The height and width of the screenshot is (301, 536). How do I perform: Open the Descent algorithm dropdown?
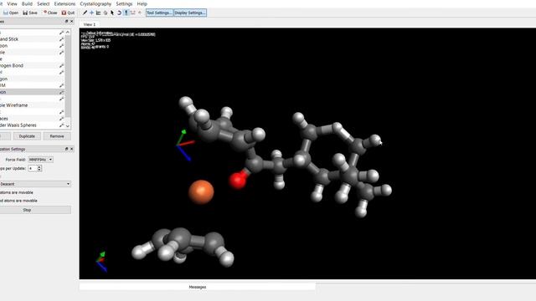point(35,184)
